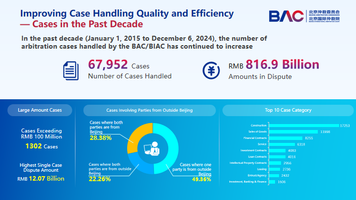This screenshot has width=356, height=200.
Task: Click the '4083' value next to Investment Contracts
Action: 292,150
